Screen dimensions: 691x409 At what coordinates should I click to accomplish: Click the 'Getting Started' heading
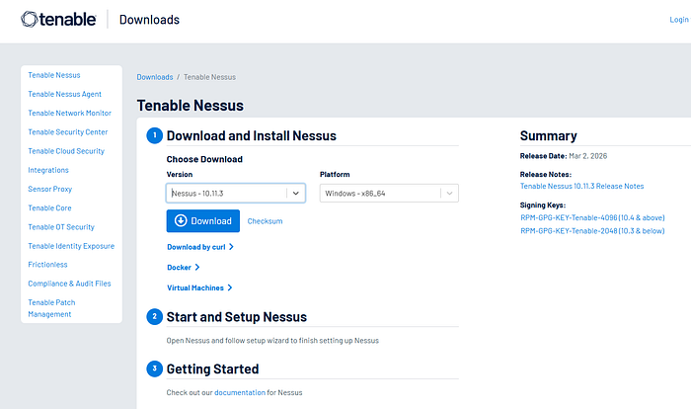[x=212, y=368]
